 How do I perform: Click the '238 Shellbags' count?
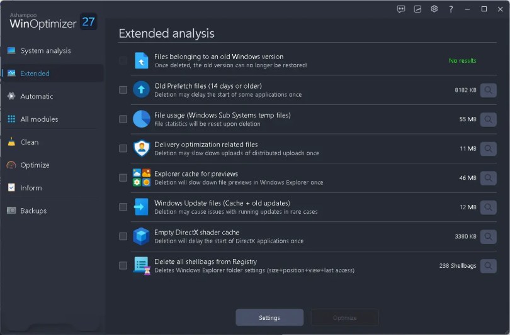pyautogui.click(x=458, y=265)
